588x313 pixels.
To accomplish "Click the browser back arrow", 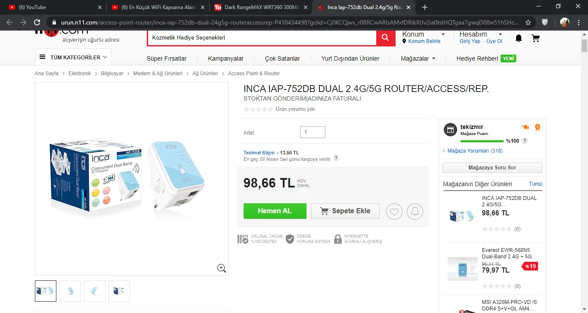I will coord(9,22).
